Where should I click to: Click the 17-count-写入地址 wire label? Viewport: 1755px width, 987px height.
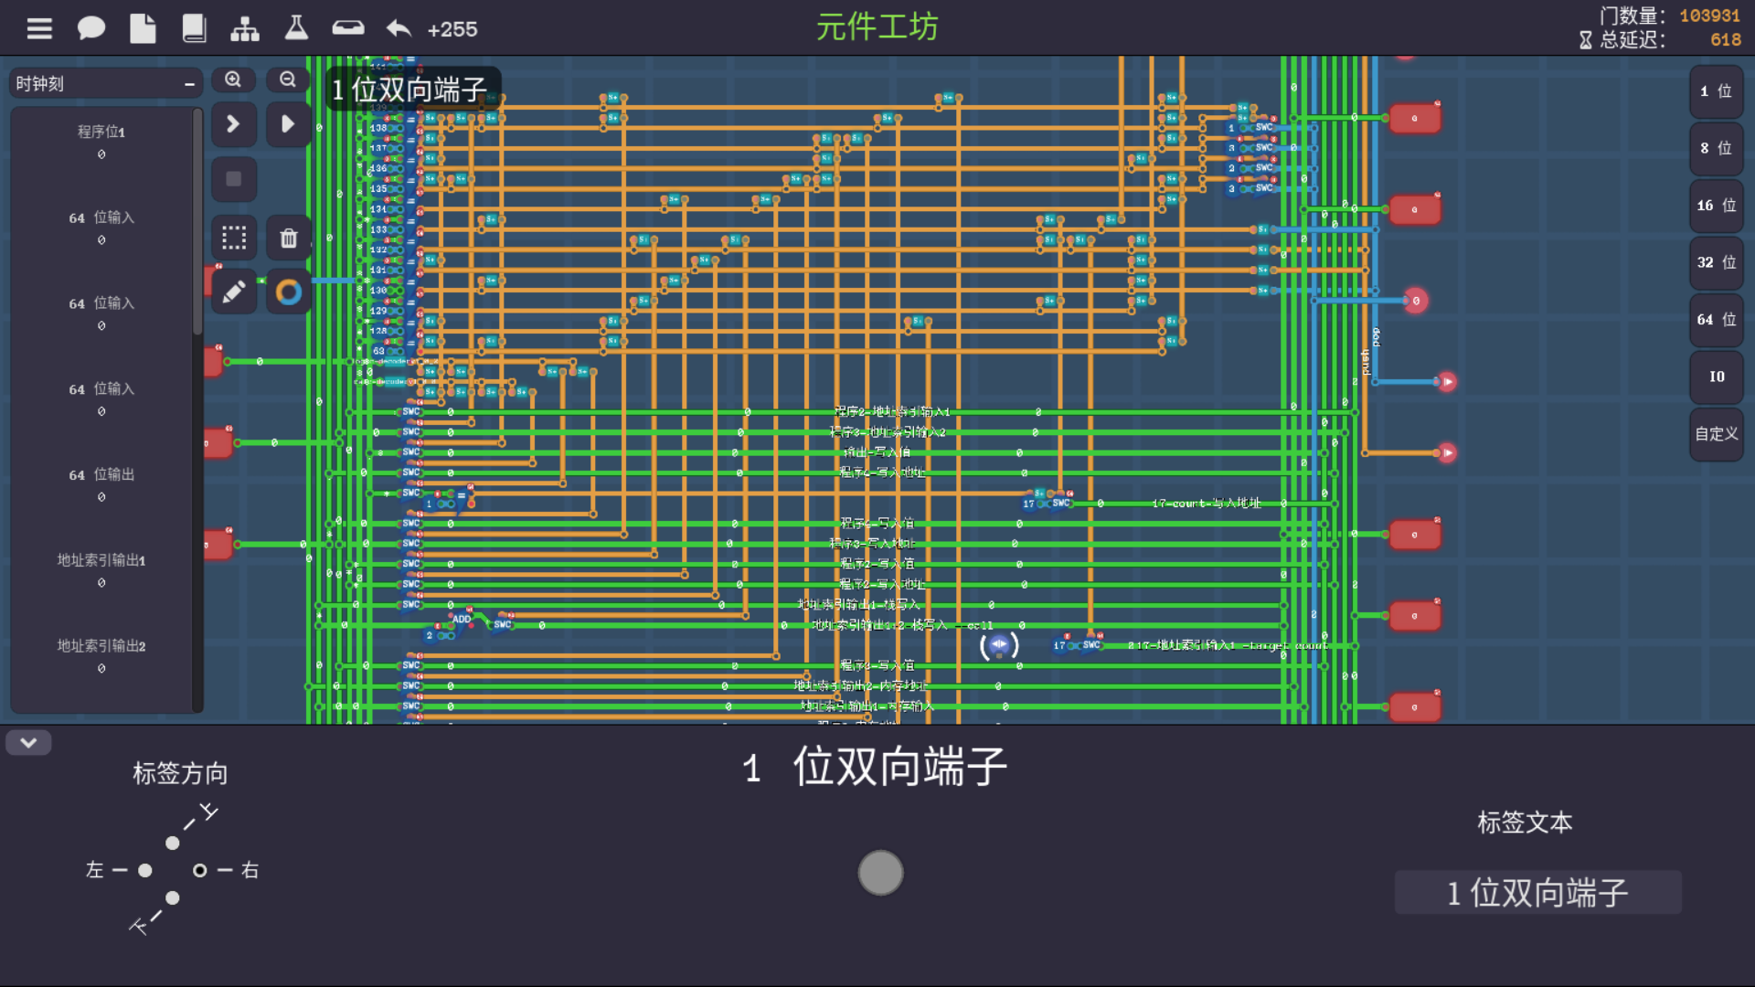pos(1207,504)
